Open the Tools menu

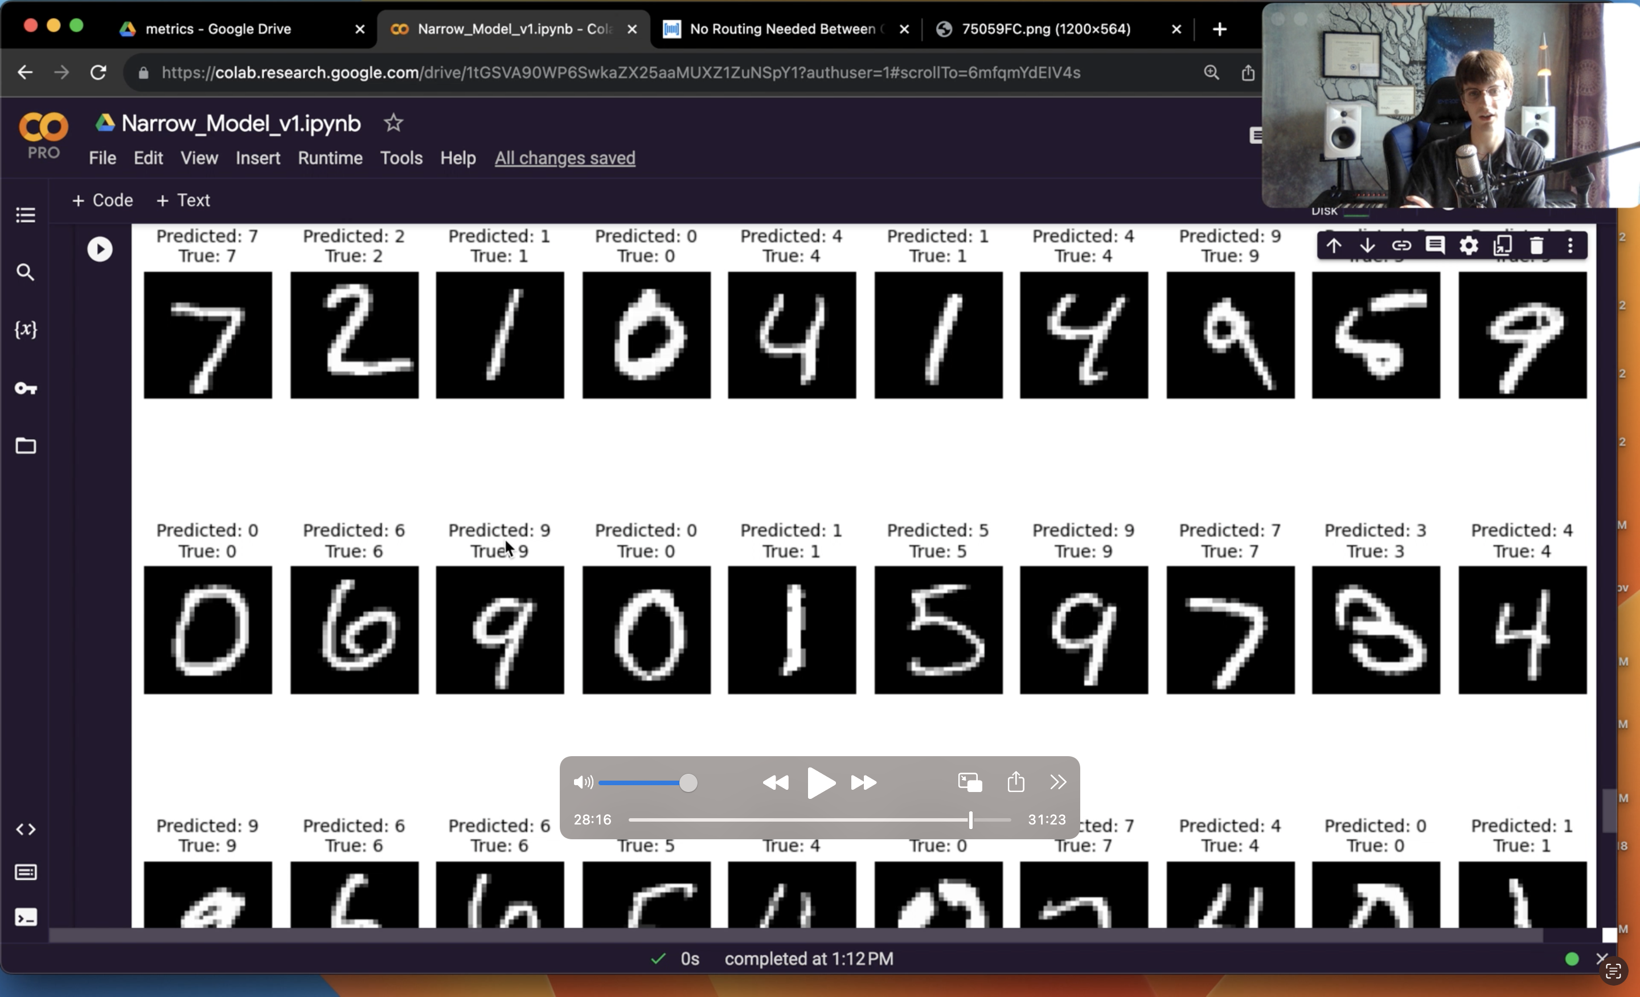point(402,157)
